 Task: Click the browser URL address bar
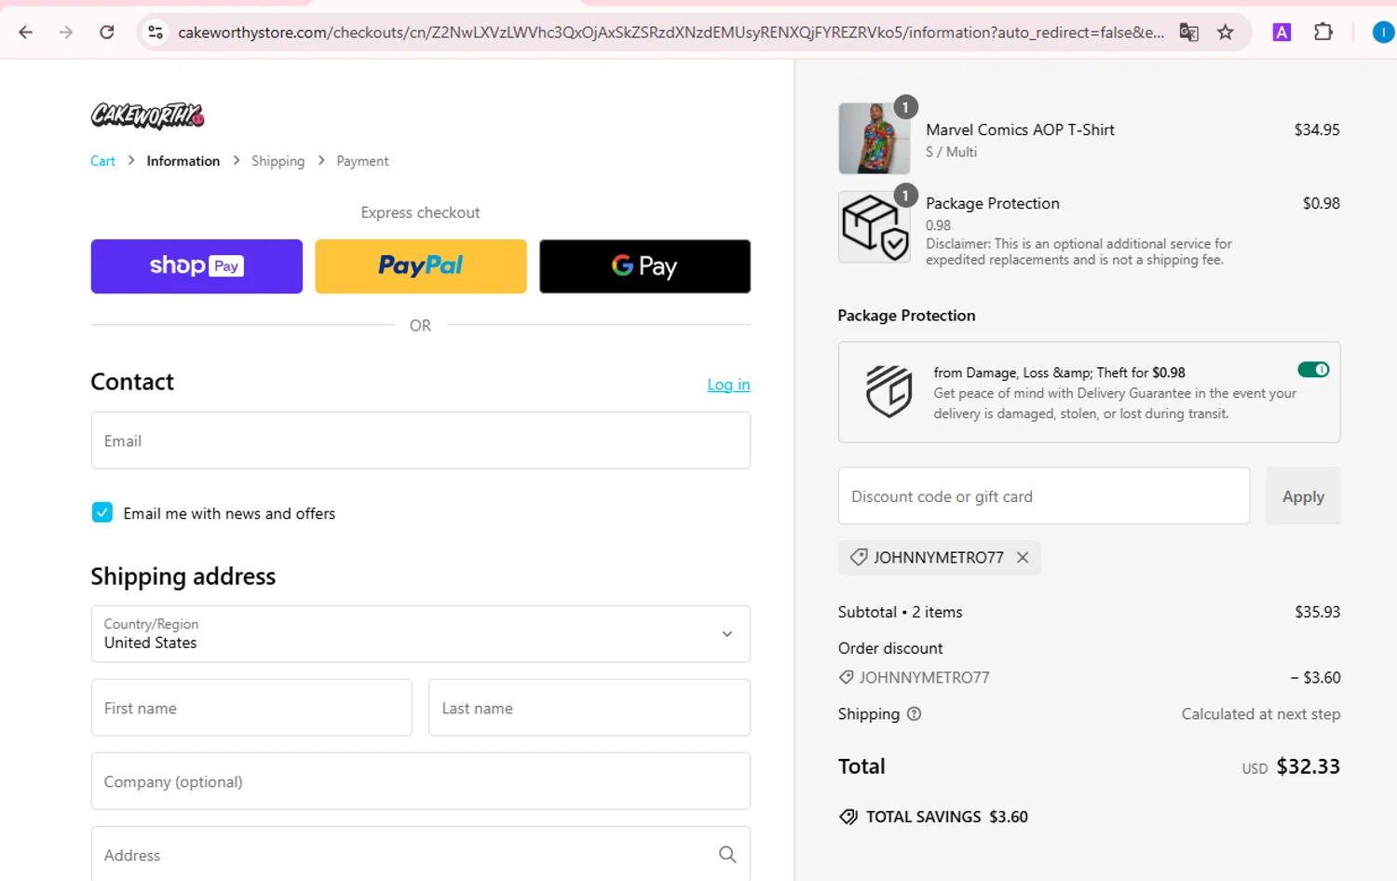point(671,33)
